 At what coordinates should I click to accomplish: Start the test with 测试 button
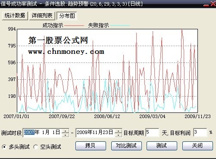coord(162,146)
